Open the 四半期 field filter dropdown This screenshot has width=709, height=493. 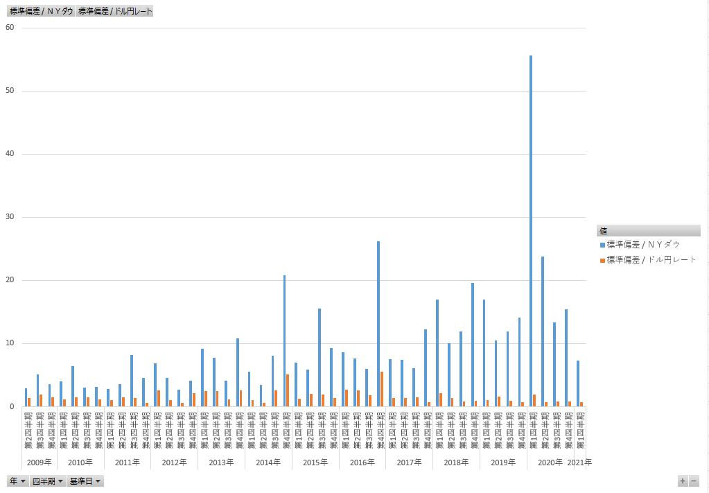pos(48,481)
